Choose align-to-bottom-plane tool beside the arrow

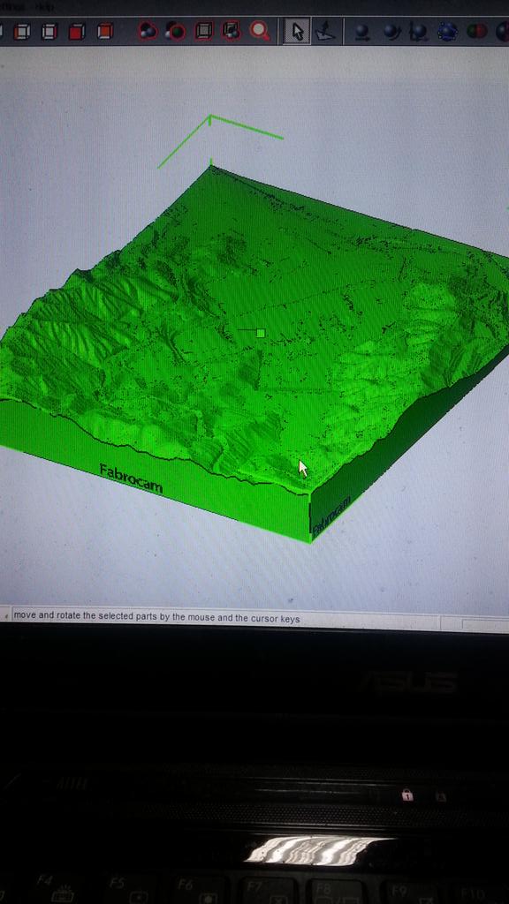tap(325, 31)
